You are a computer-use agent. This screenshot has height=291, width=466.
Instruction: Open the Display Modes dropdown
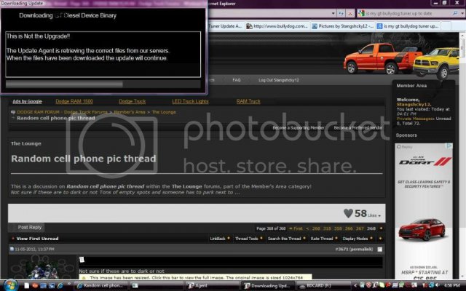click(x=358, y=239)
